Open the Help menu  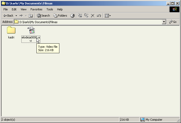tap(60, 9)
